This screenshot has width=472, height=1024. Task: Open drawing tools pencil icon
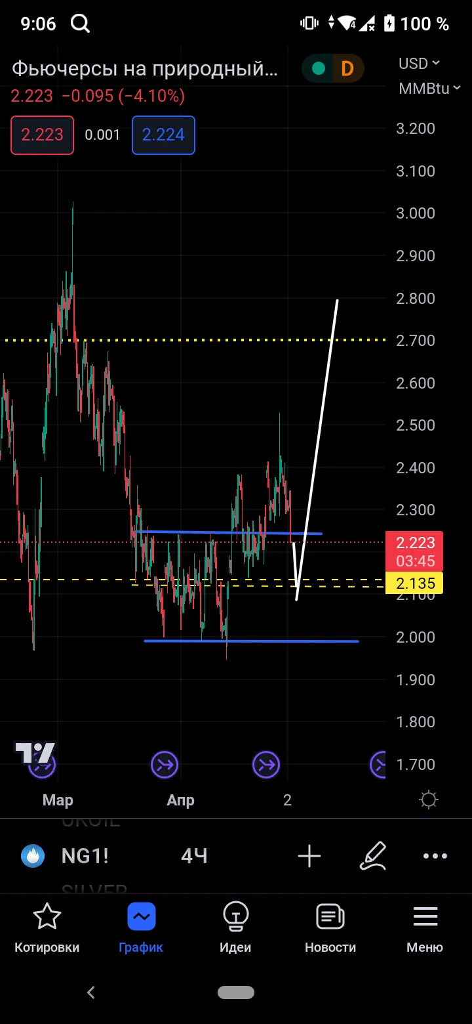tap(373, 856)
